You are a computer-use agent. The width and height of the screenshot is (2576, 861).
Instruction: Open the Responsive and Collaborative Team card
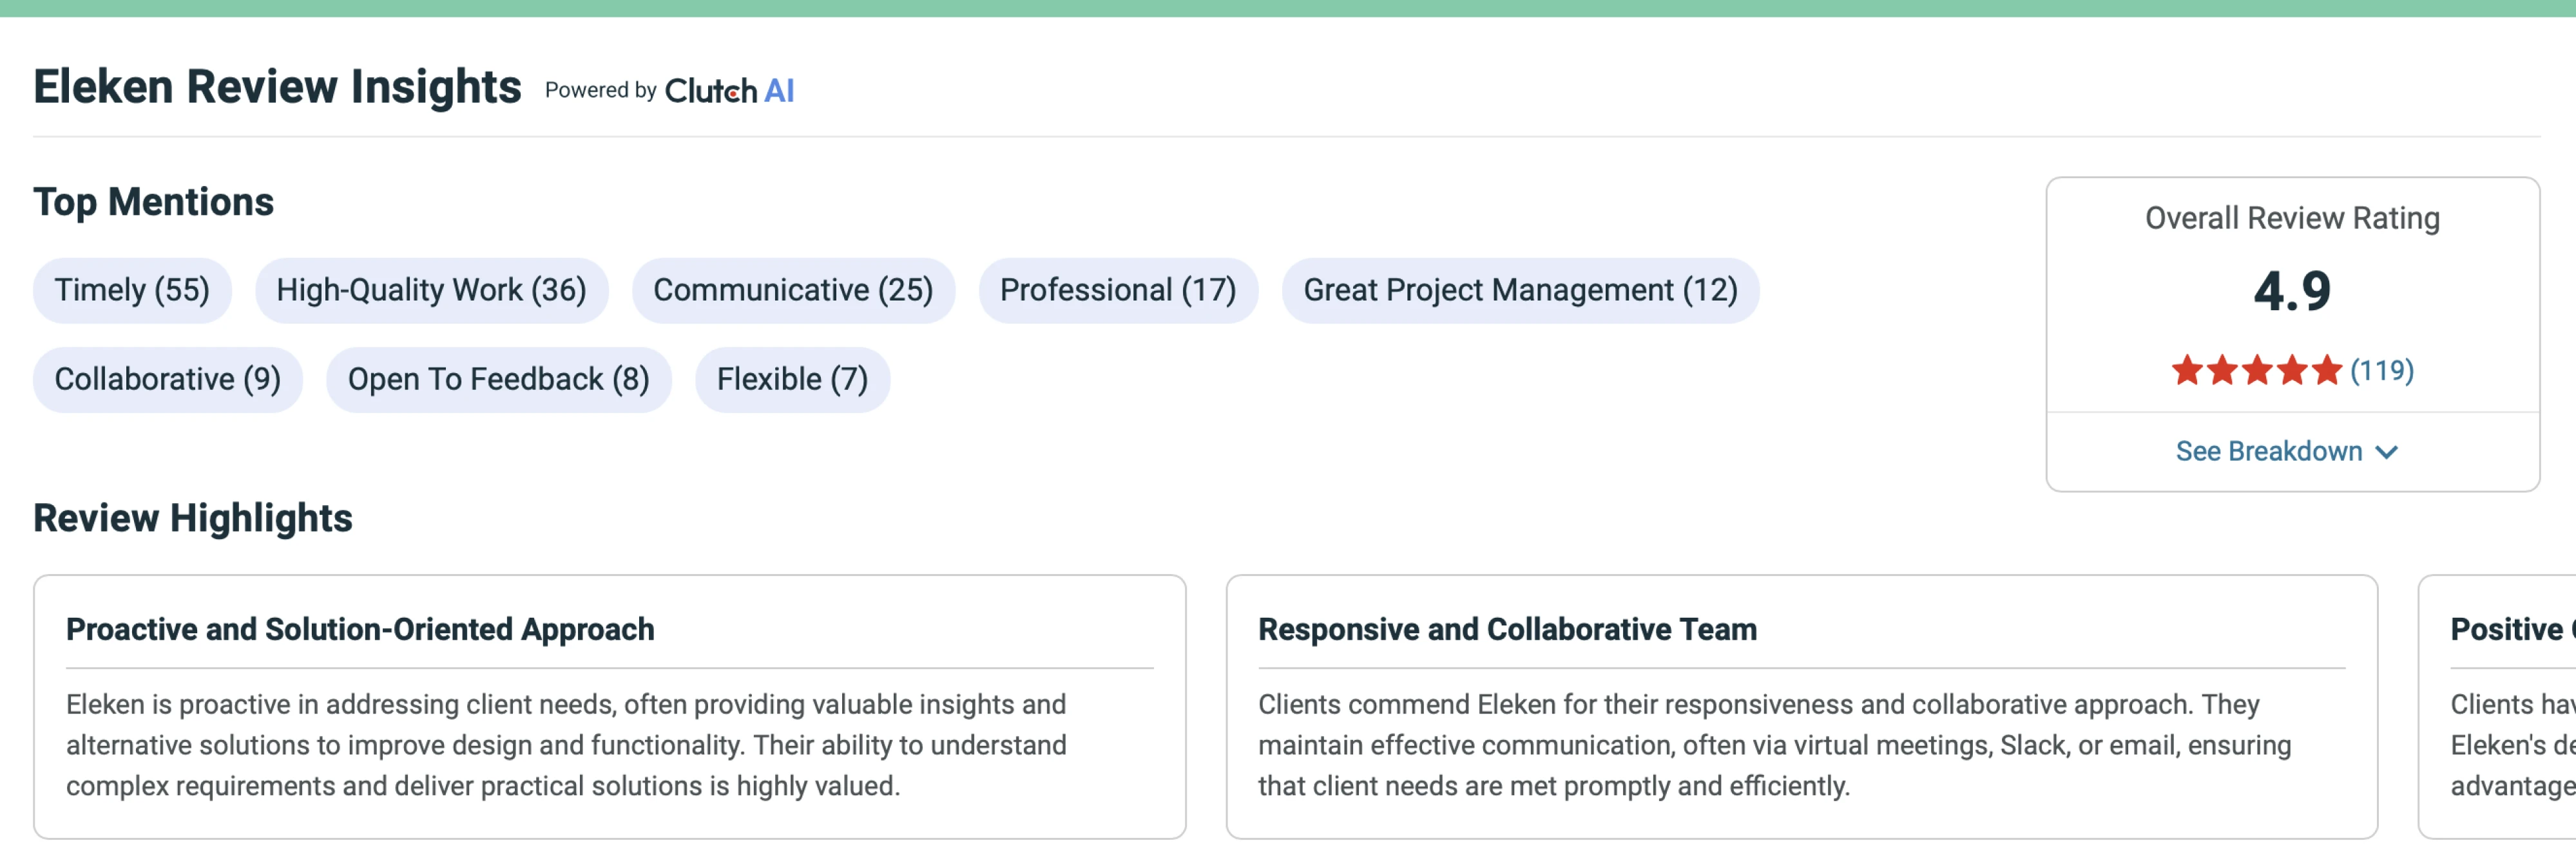tap(1507, 629)
